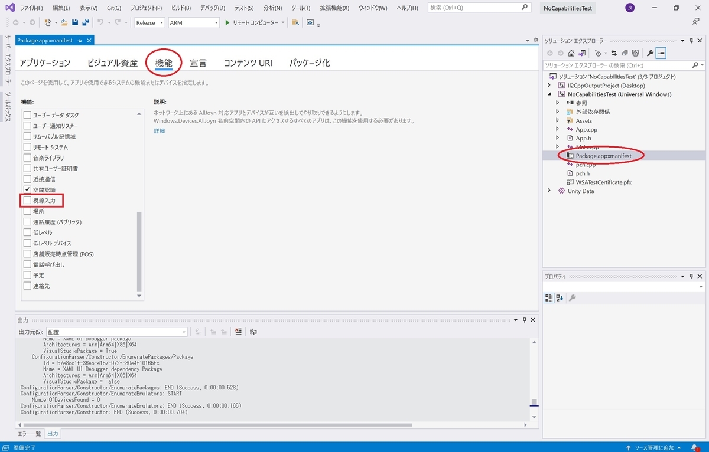The height and width of the screenshot is (452, 709).
Task: Enable the 視線入力 checkbox
Action: [27, 201]
